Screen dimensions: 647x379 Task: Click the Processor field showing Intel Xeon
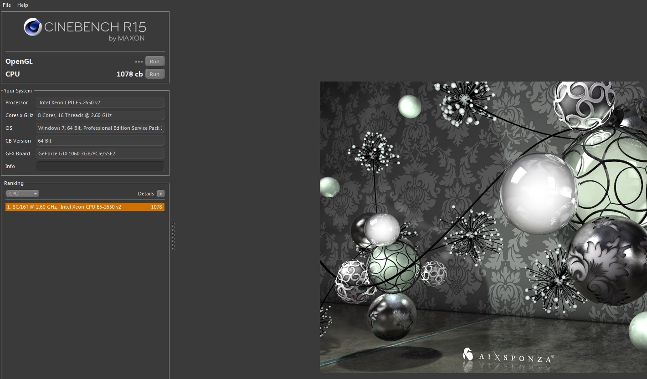pyautogui.click(x=100, y=102)
